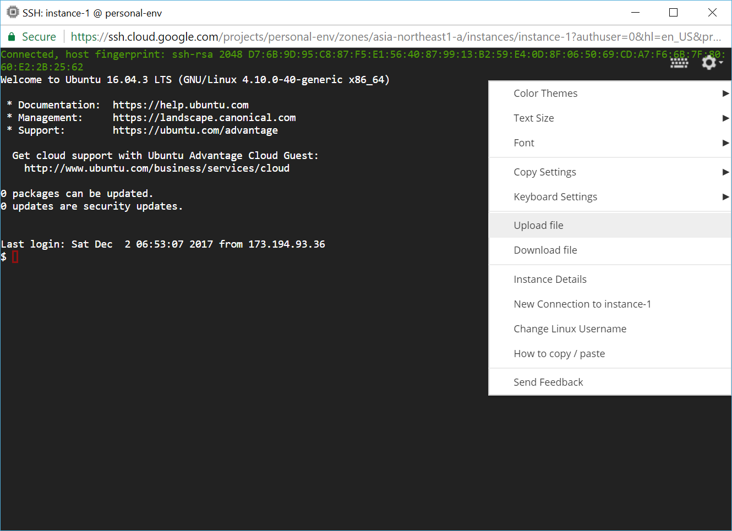Screen dimensions: 732x531
Task: Expand the Copy Settings submenu arrow
Action: tap(725, 172)
